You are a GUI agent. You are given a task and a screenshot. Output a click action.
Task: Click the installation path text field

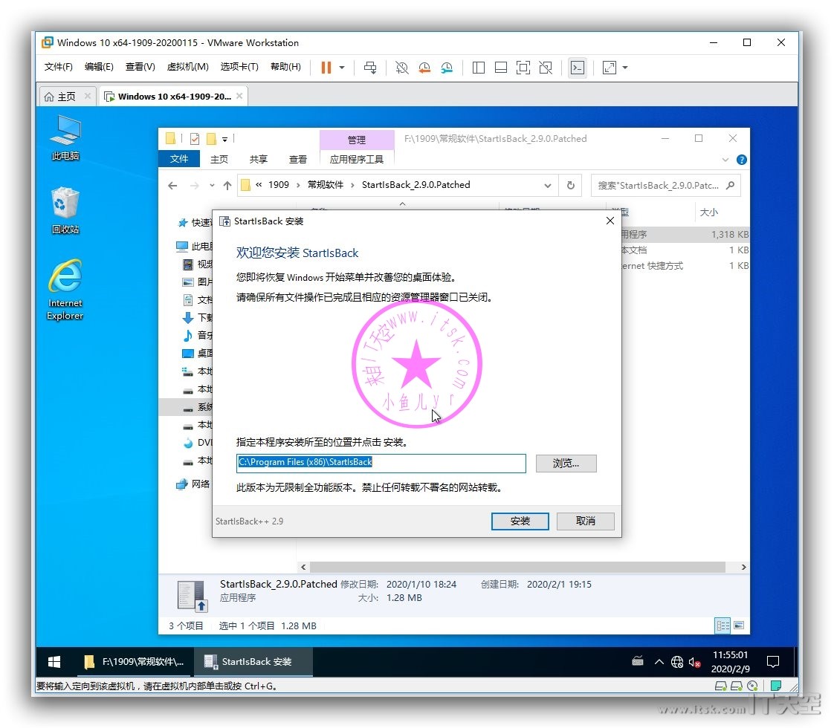[381, 463]
